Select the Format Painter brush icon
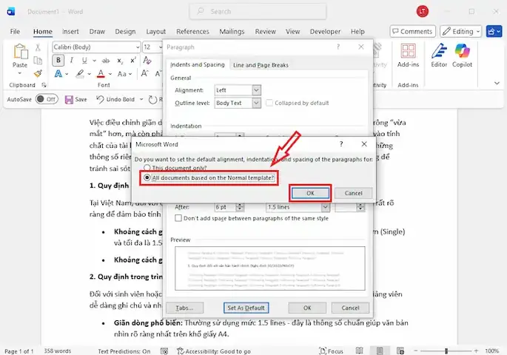Viewport: 507px width, 355px height. click(x=38, y=74)
